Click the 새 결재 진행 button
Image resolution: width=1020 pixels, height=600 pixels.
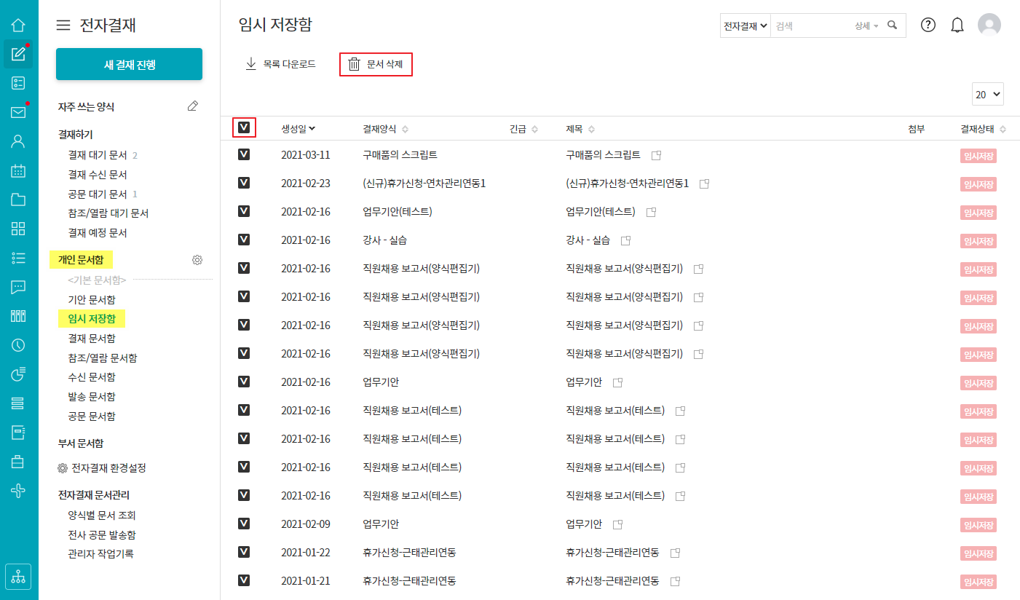tap(129, 65)
